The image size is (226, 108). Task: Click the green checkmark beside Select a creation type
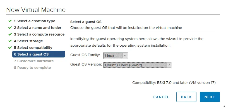pyautogui.click(x=10, y=21)
